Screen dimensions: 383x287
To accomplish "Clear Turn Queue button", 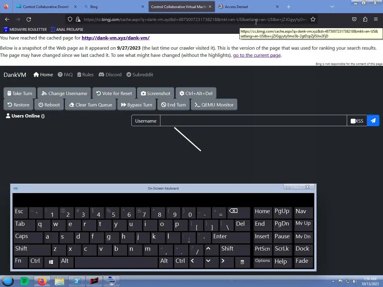I will [x=91, y=105].
